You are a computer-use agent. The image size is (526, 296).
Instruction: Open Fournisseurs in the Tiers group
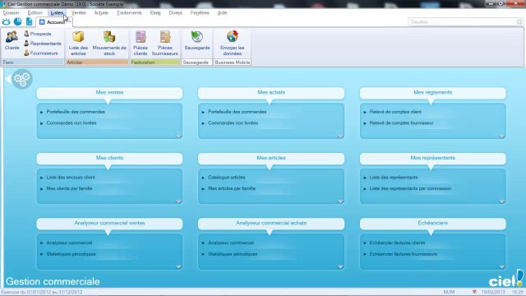coord(40,53)
